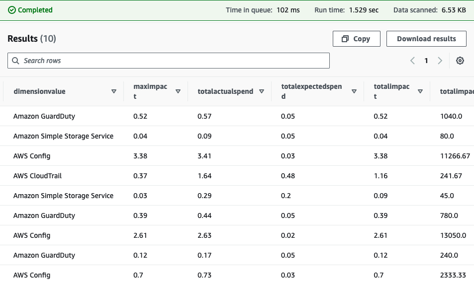This screenshot has width=474, height=281.
Task: Copy the query results
Action: [x=357, y=39]
